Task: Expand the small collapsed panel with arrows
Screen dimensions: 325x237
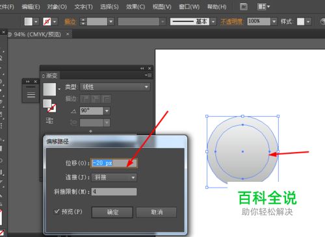Action: click(28, 82)
